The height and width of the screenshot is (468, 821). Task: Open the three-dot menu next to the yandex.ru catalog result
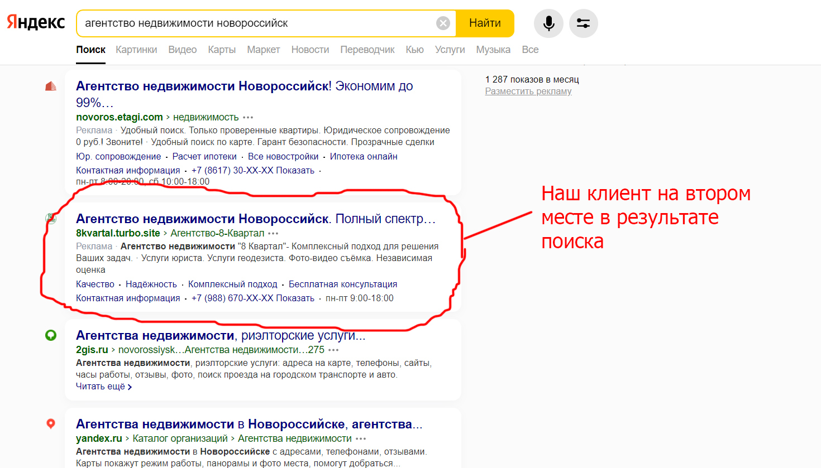point(361,439)
